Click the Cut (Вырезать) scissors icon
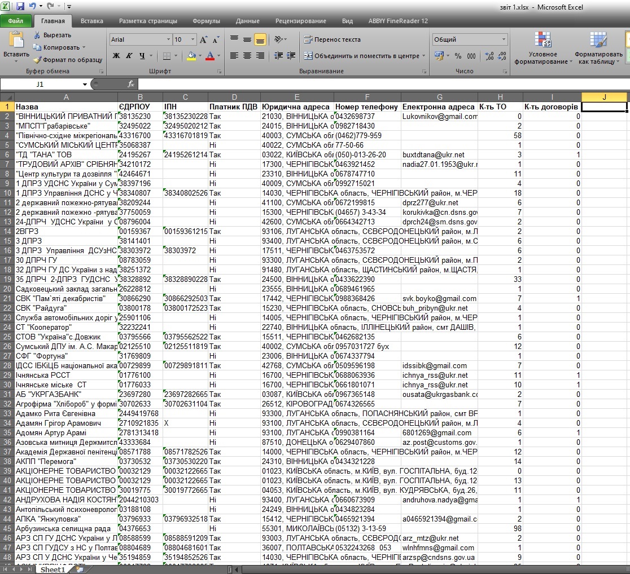The image size is (630, 574). click(x=37, y=35)
